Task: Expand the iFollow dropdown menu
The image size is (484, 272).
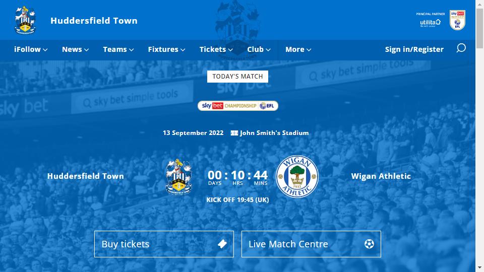Action: click(x=31, y=49)
